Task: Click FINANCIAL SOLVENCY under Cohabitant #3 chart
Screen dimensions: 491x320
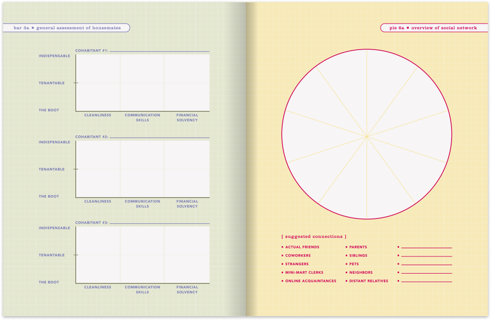Action: [187, 290]
